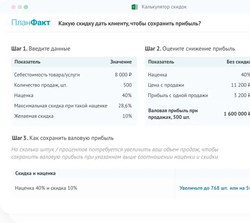250x223 pixels.
Task: Click the Excel file icon in title bar
Action: point(134,7)
